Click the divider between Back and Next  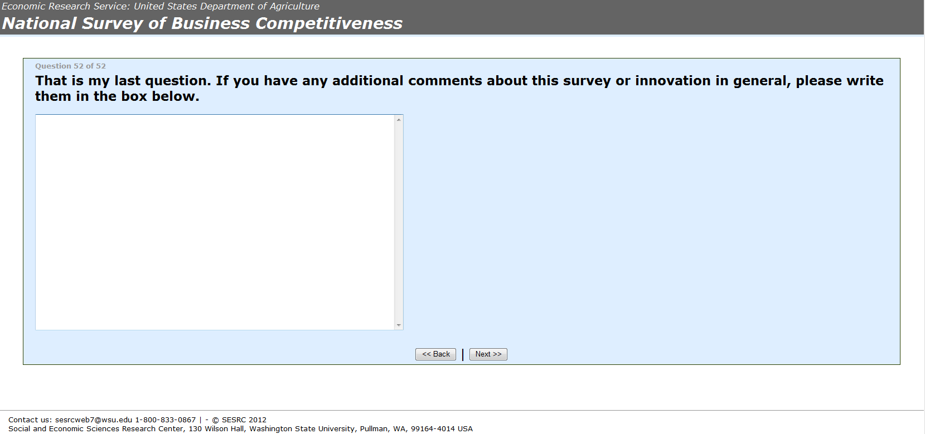[x=463, y=354]
